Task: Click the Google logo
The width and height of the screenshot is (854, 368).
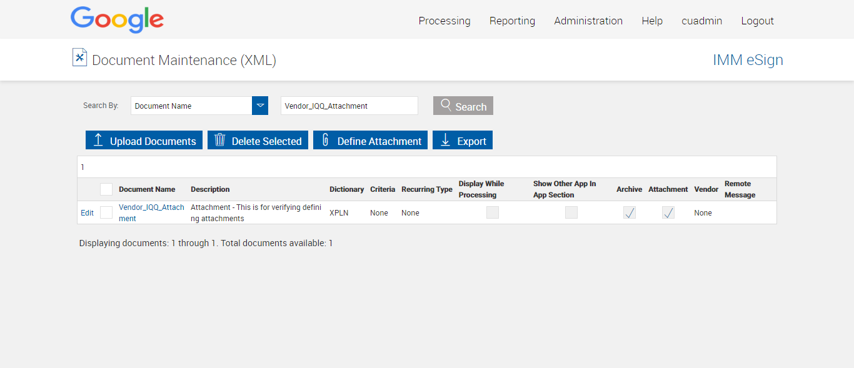Action: (x=117, y=20)
